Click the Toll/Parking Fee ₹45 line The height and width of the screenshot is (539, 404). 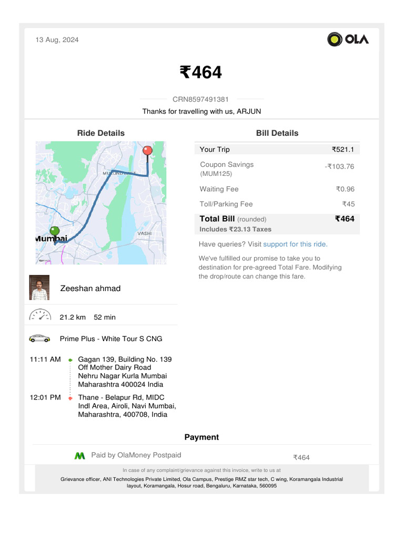(x=277, y=204)
